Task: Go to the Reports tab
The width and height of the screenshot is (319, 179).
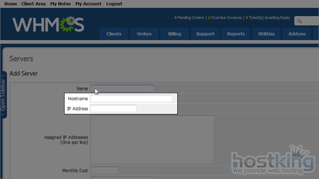Action: [236, 34]
